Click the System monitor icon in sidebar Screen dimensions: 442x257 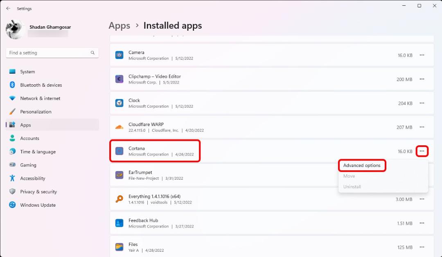(12, 72)
